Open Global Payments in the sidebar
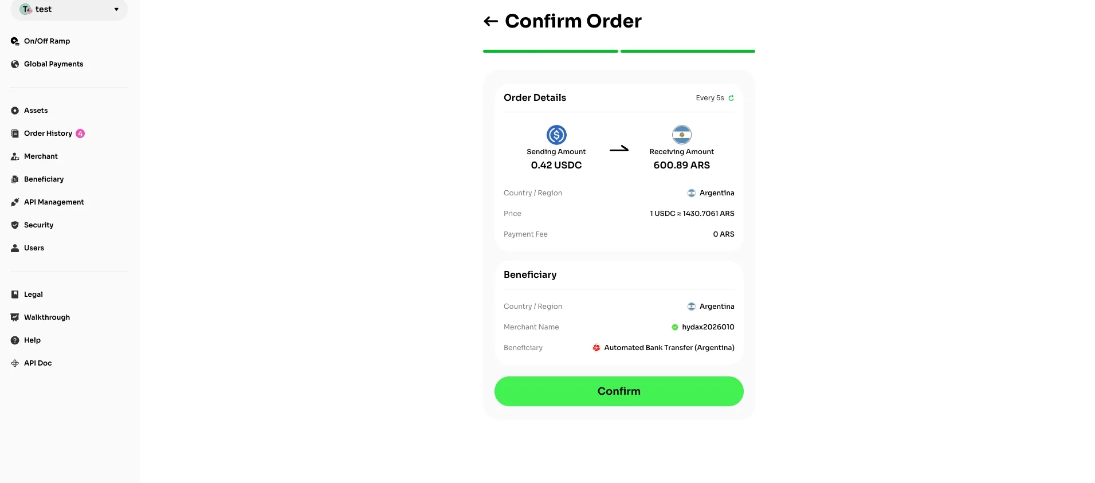The image size is (1095, 483). (47, 64)
